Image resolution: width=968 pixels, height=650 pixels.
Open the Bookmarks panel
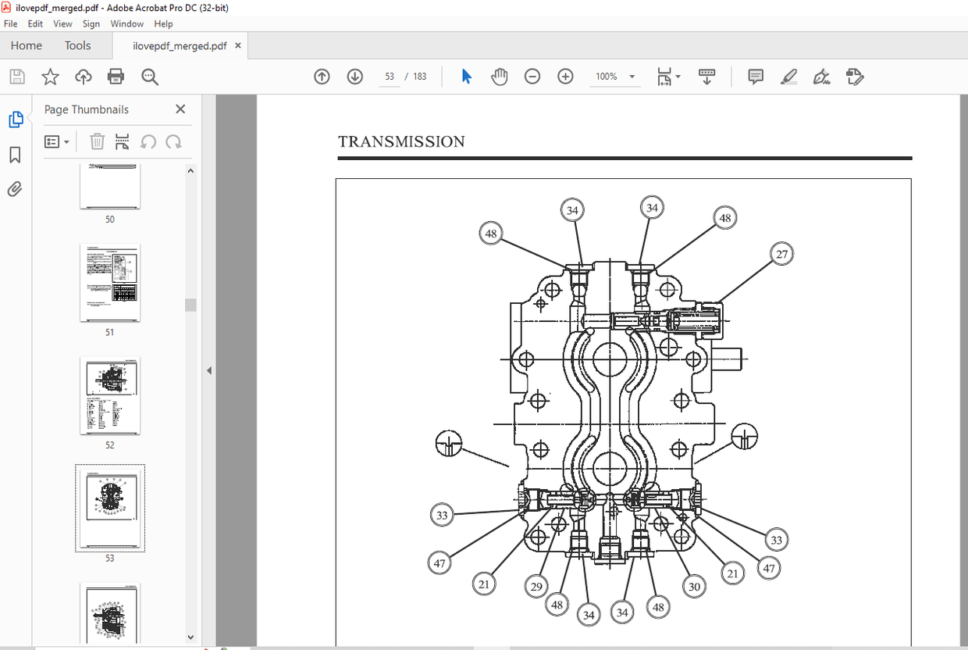pyautogui.click(x=14, y=155)
